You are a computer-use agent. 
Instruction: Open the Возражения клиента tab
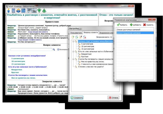pyautogui.click(x=106, y=33)
